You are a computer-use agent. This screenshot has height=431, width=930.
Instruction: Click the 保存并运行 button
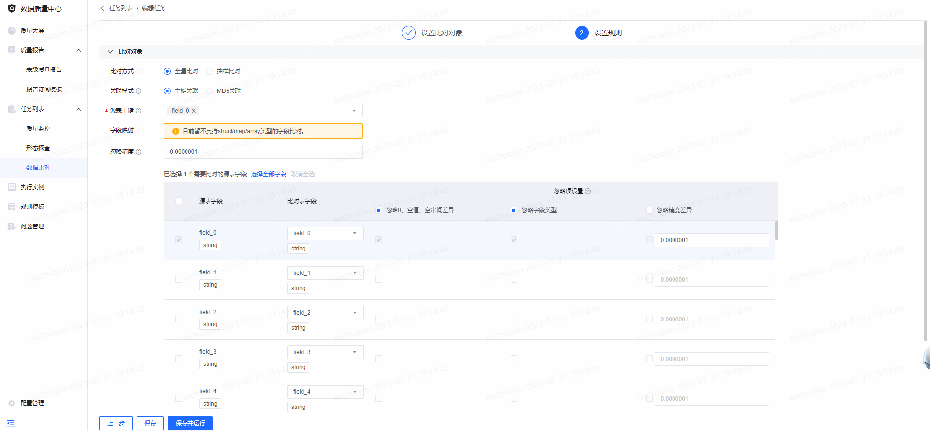tap(190, 423)
